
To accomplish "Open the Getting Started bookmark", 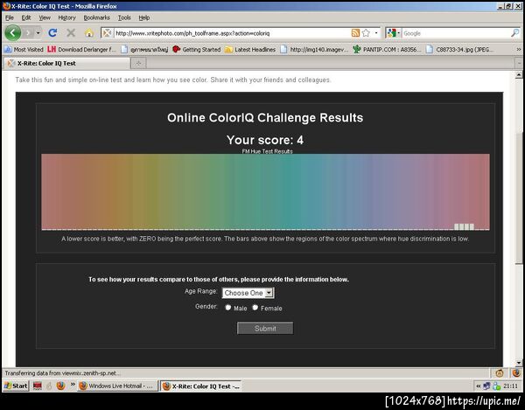I will click(197, 50).
